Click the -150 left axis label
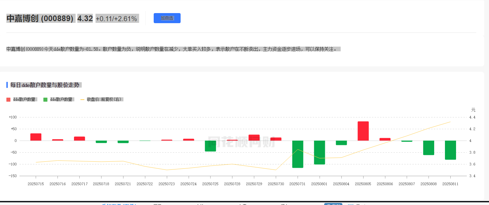Viewport: 489px width, 205px height. [x=13, y=176]
